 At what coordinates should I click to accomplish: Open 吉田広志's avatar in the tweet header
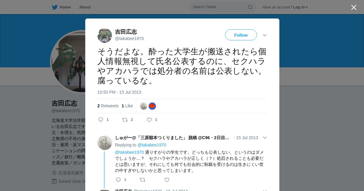(x=105, y=35)
